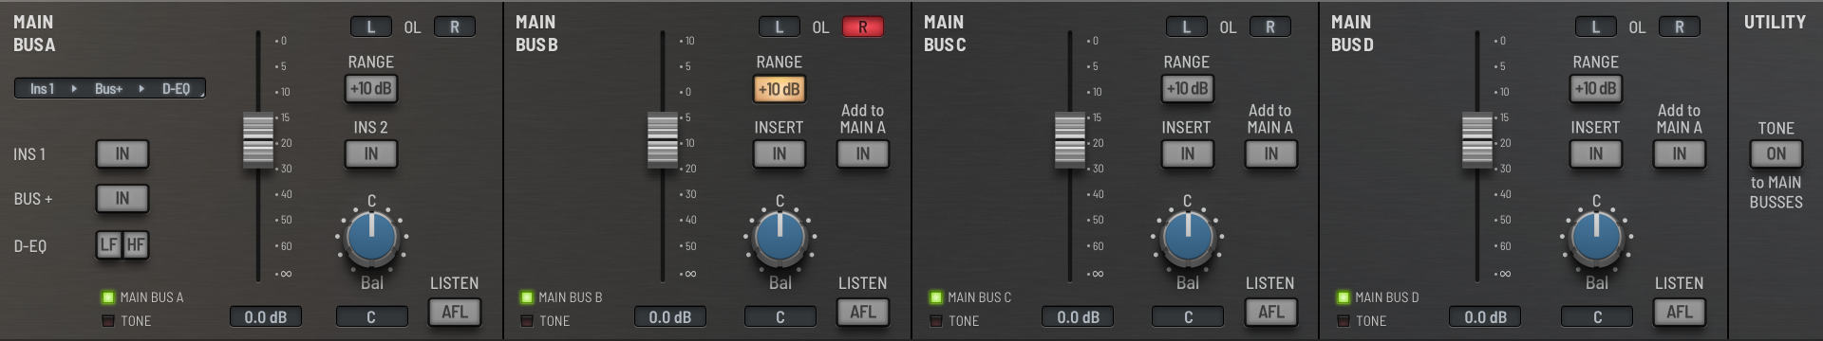Click the balance value field C on Bus D
This screenshot has height=341, width=1823.
(1597, 316)
